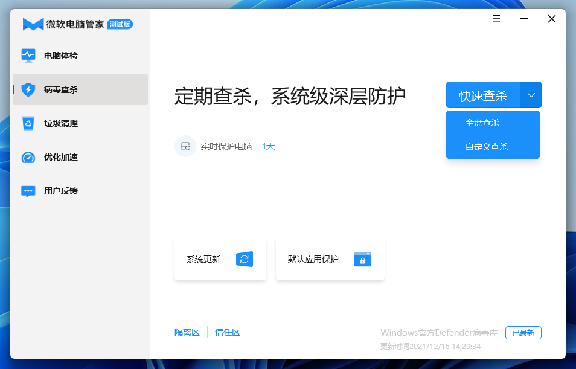Open the 电脑体检 section

coord(61,56)
